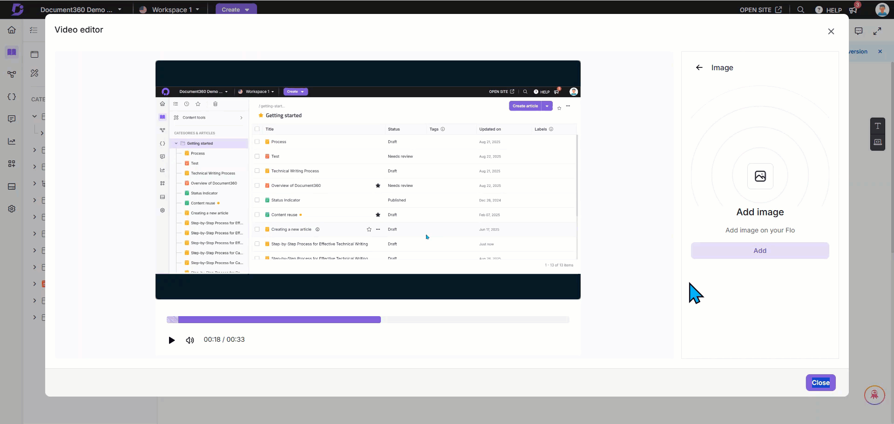Screen dimensions: 894x424
Task: Click the Add image placeholder icon
Action: click(760, 176)
